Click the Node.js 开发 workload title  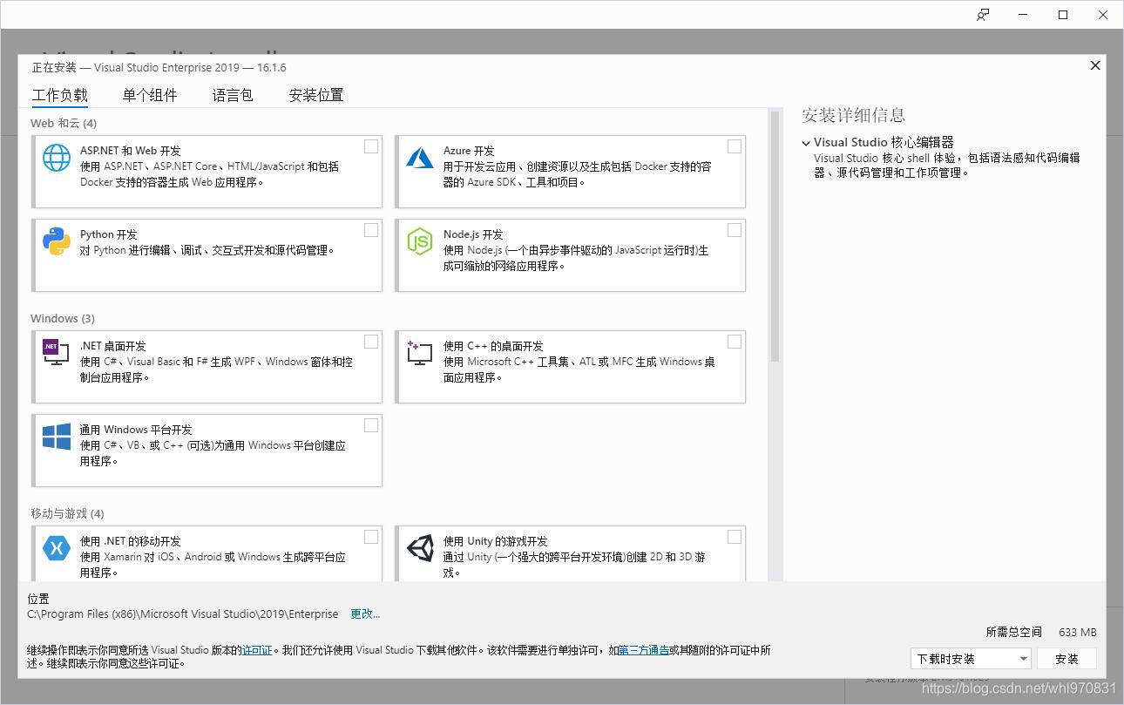pyautogui.click(x=473, y=234)
